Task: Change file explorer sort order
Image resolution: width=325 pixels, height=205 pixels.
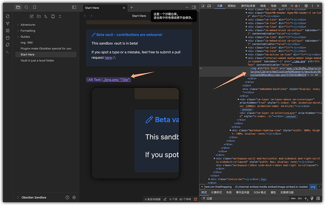Action: pos(46,16)
